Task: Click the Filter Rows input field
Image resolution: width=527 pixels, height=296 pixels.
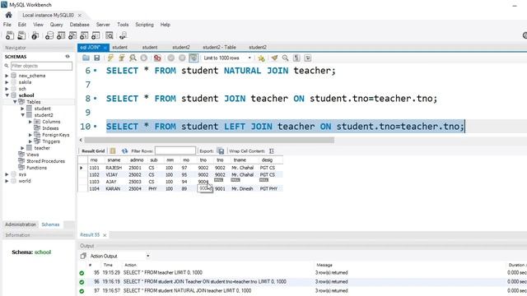Action: 175,151
